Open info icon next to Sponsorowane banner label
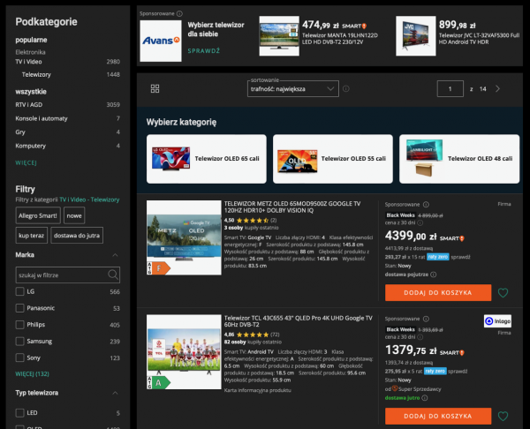 (179, 14)
